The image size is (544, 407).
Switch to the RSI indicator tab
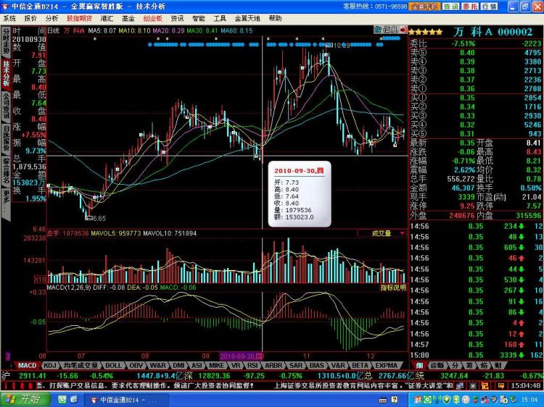[x=252, y=366]
